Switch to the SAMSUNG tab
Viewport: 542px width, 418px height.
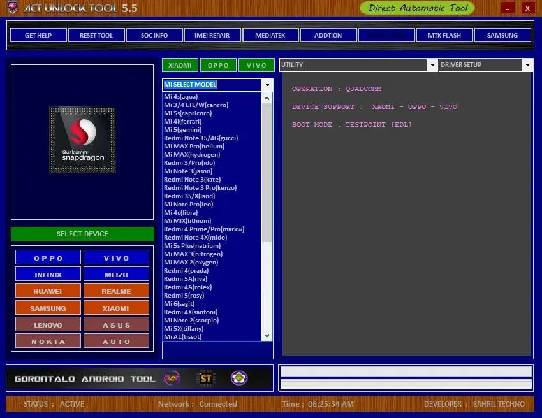point(502,35)
